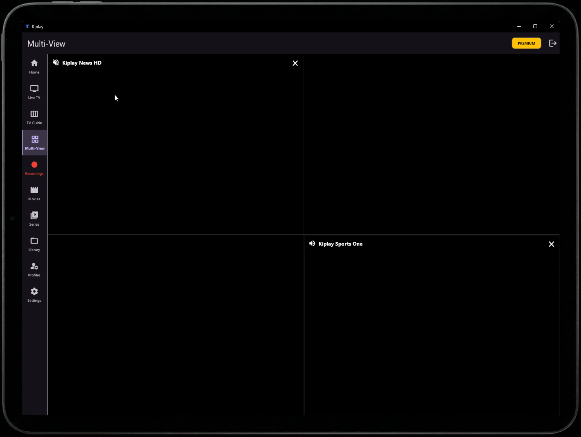Close the Kiplay Sports One pane

click(551, 244)
